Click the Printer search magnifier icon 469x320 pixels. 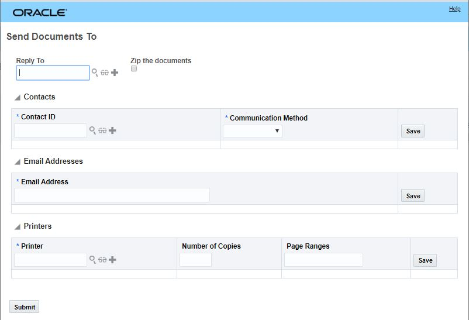click(x=92, y=260)
